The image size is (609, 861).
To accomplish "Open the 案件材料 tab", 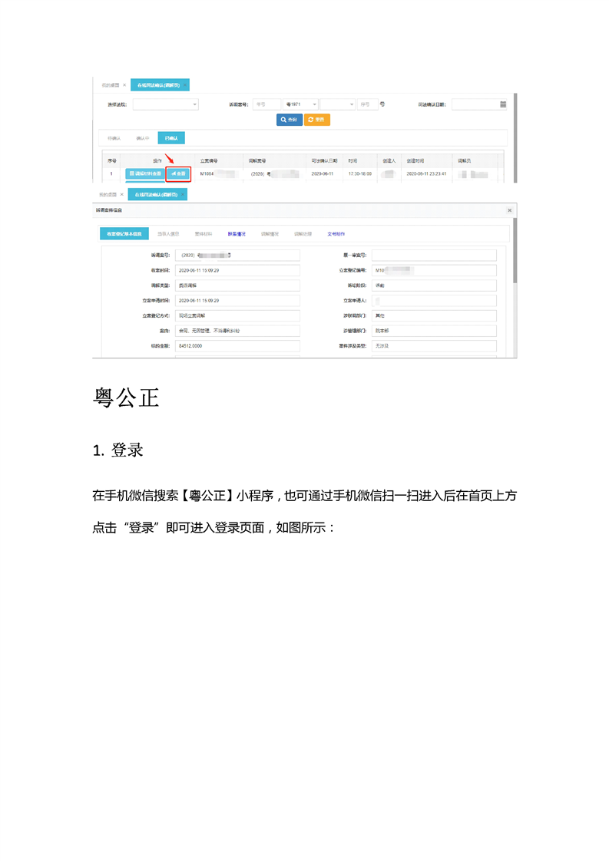I will (x=204, y=234).
